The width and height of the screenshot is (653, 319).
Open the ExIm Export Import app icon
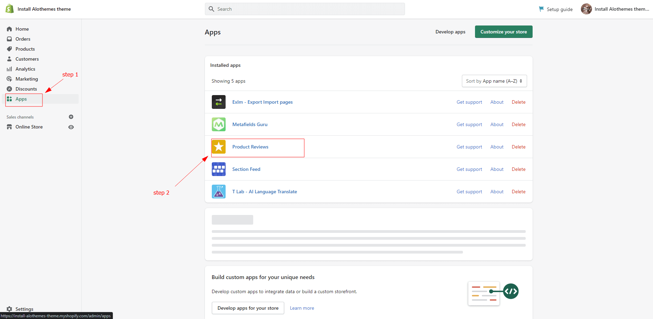pos(218,102)
